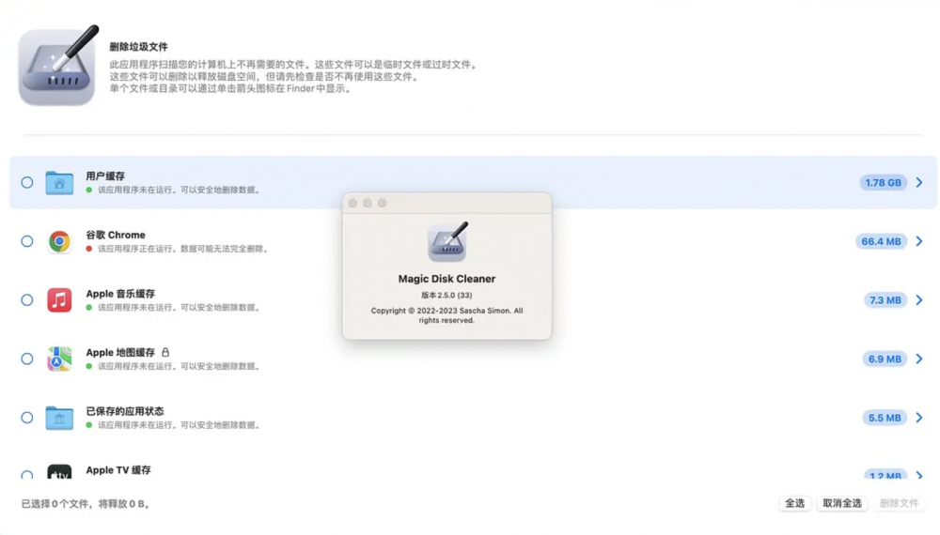940x535 pixels.
Task: Select the 已保存的应用状态 radio circle
Action: point(27,418)
